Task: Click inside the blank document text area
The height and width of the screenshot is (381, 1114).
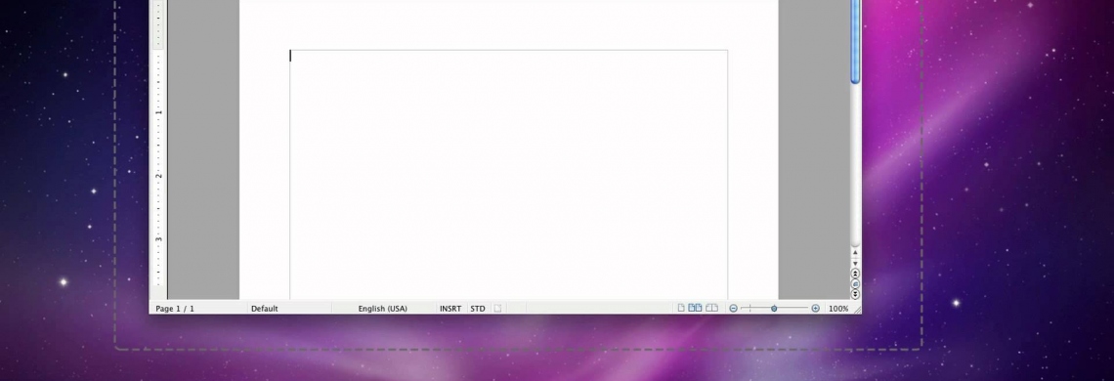Action: coord(509,174)
